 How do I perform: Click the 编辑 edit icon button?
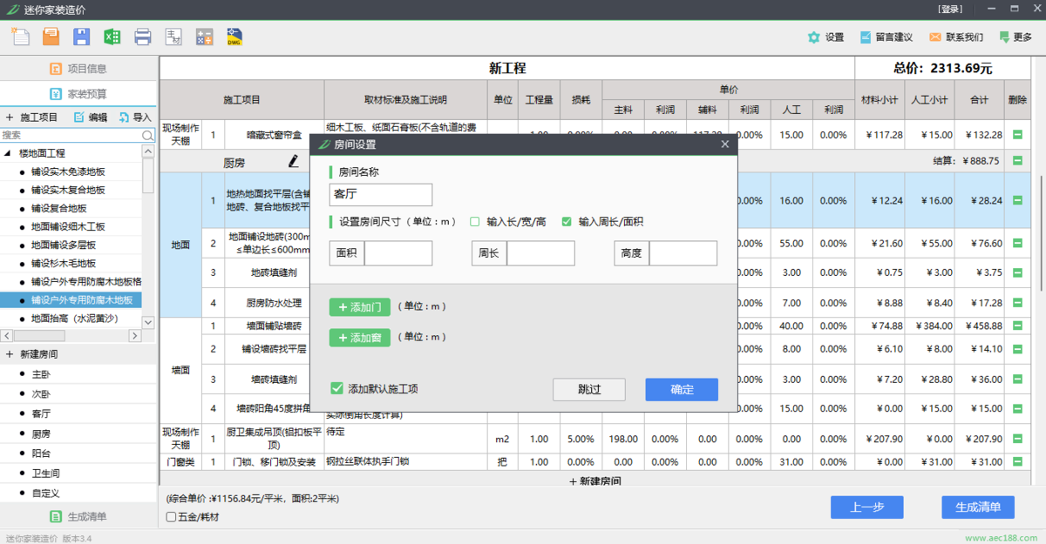(91, 118)
